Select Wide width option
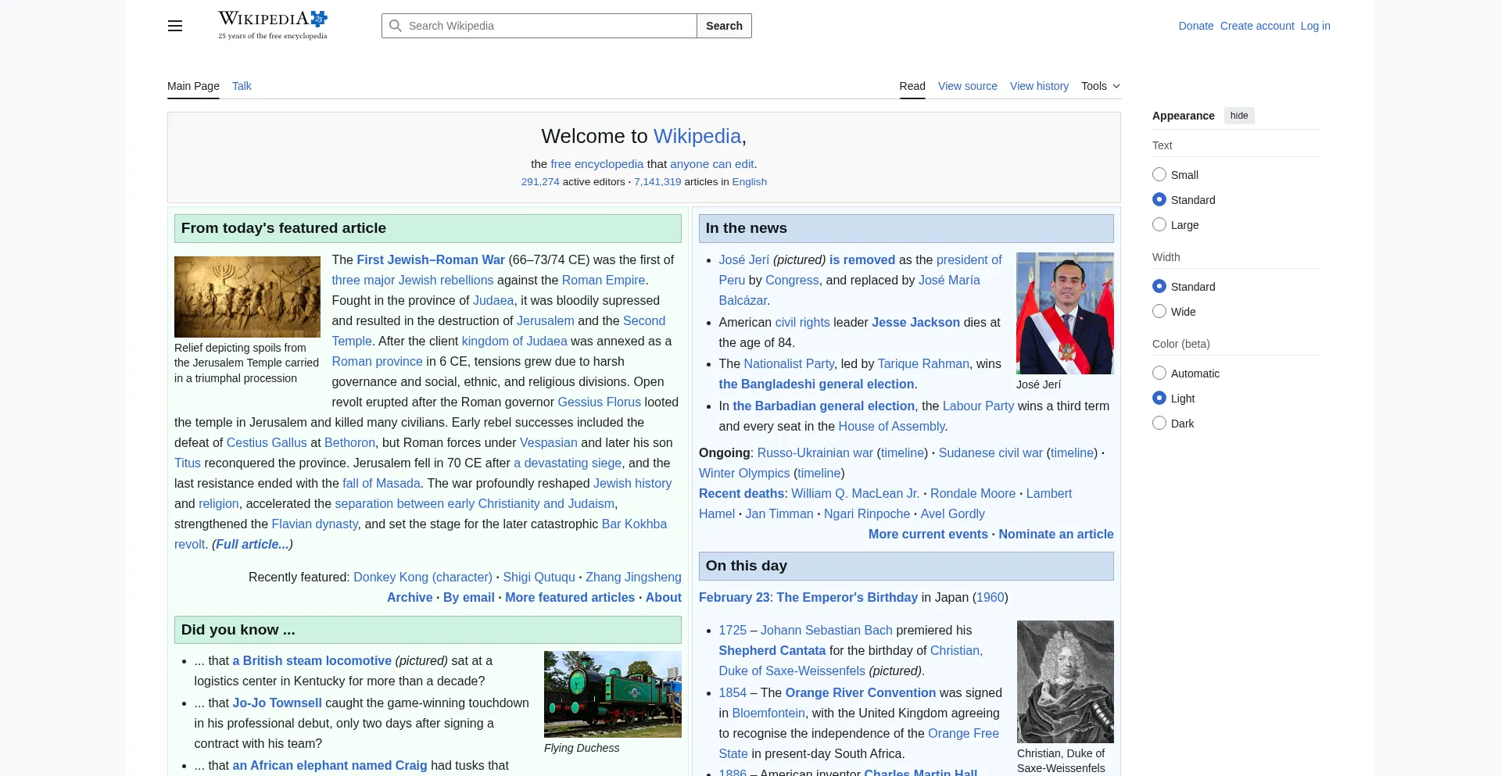Viewport: 1501px width, 776px height. (1159, 312)
